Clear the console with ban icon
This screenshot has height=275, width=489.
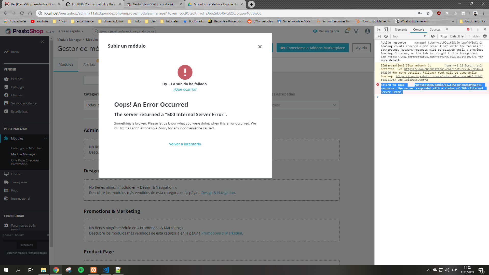(386, 36)
